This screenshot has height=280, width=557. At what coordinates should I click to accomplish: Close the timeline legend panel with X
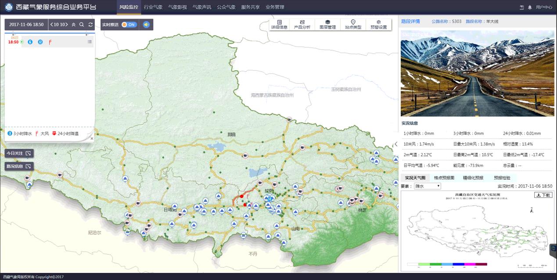(x=92, y=138)
